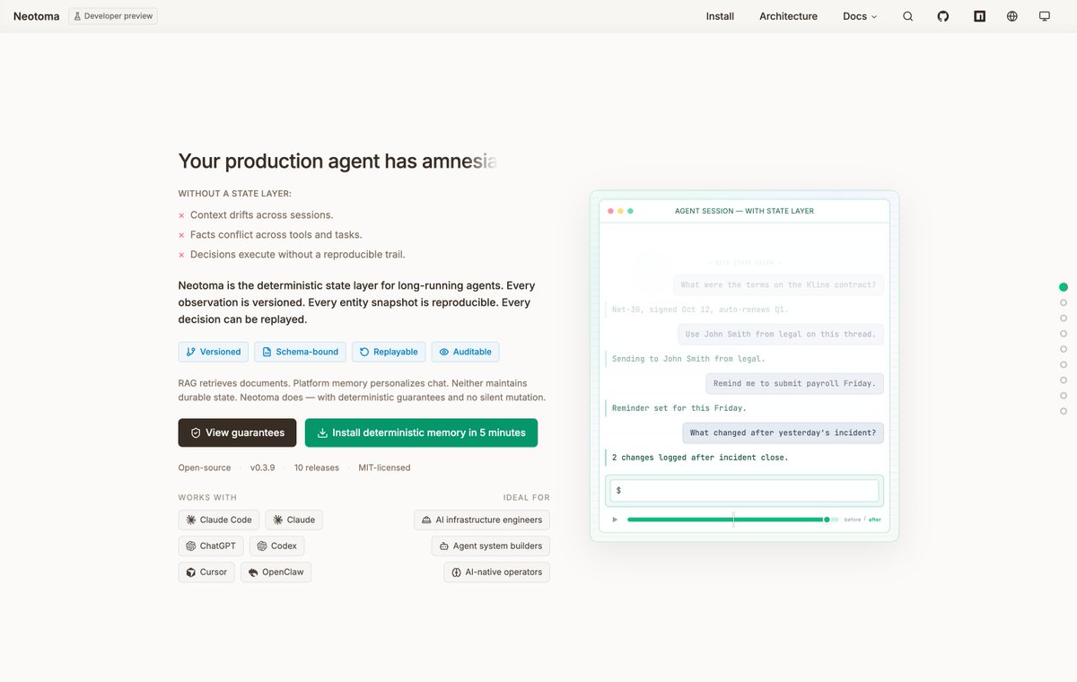Viewport: 1077px width, 682px height.
Task: Switch demo to the 'before' state
Action: pos(852,520)
